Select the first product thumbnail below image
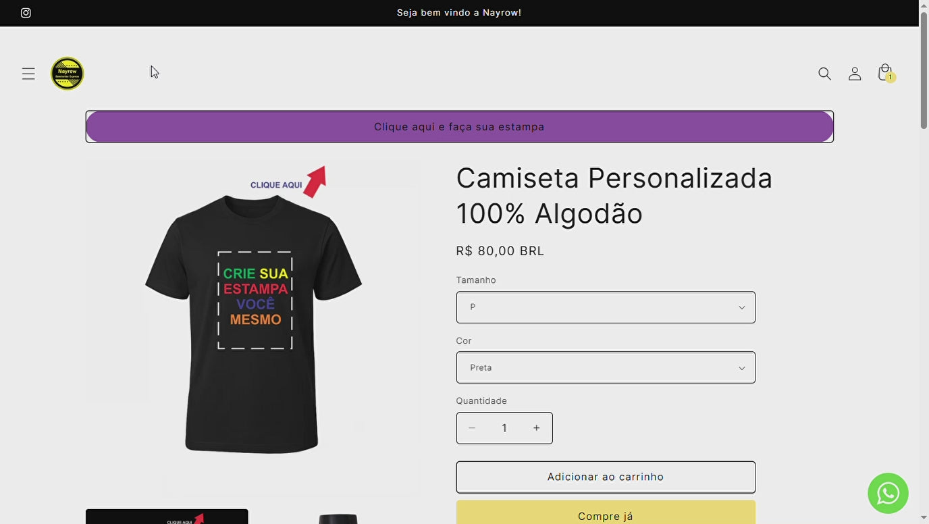Image resolution: width=929 pixels, height=524 pixels. click(167, 517)
